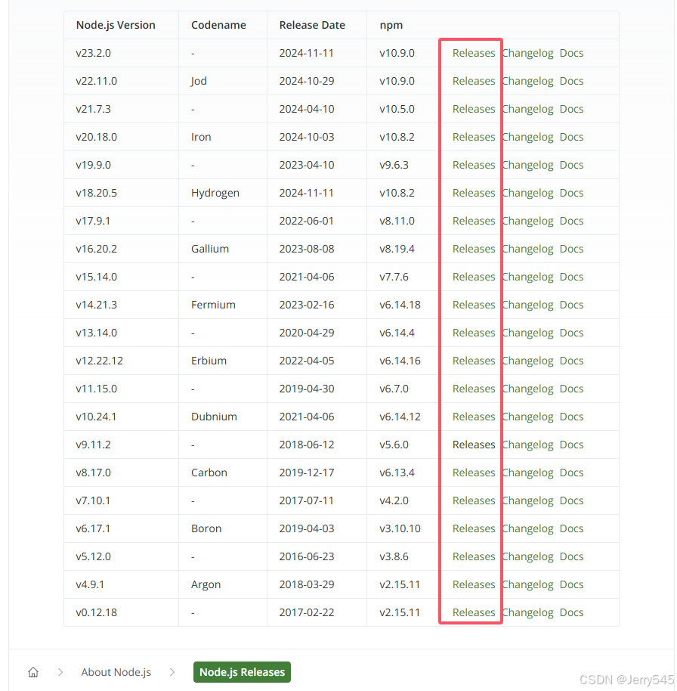Open Docs for v13.14.0
Screen dimensions: 677x691
(571, 333)
